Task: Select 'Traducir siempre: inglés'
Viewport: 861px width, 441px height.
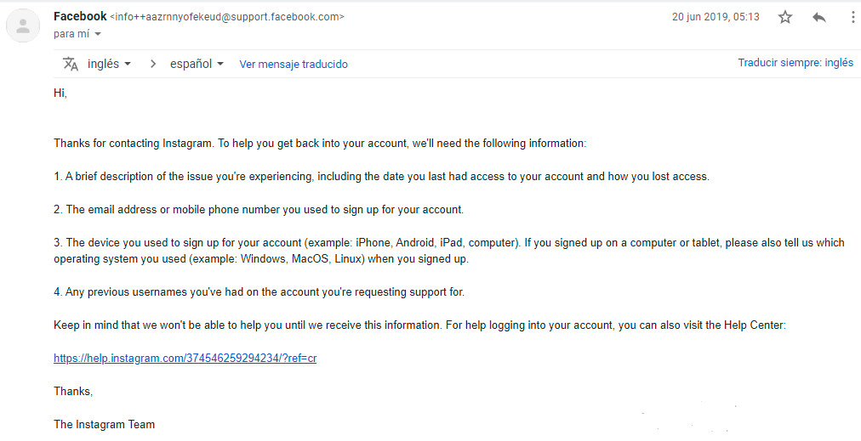Action: tap(795, 63)
